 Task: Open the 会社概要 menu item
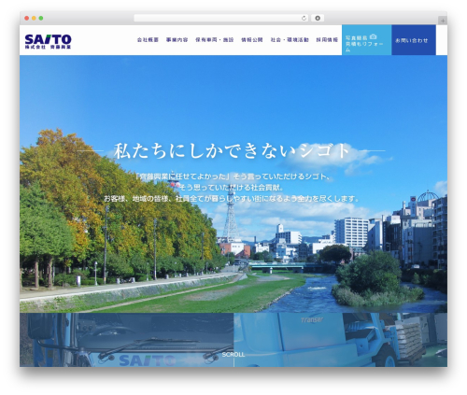tap(148, 40)
